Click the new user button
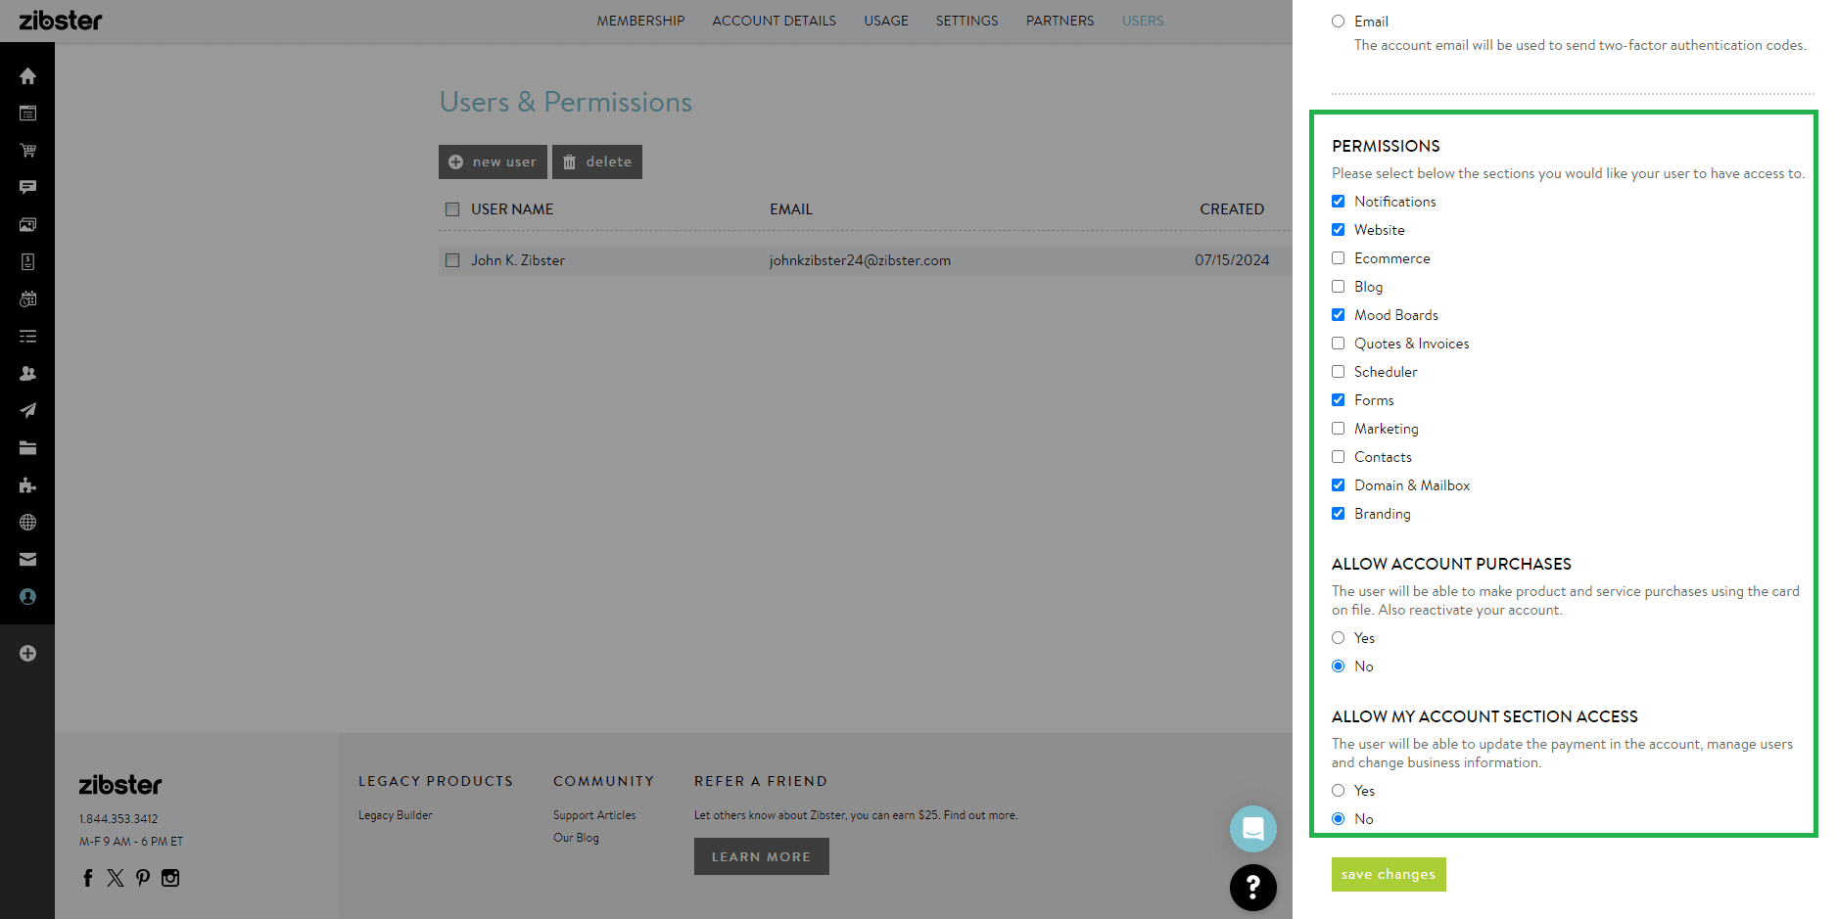The width and height of the screenshot is (1837, 919). (x=493, y=162)
